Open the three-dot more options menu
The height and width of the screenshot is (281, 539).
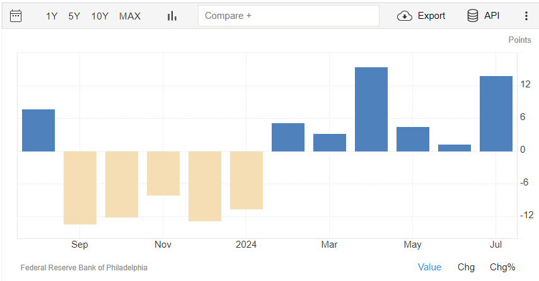pos(526,16)
